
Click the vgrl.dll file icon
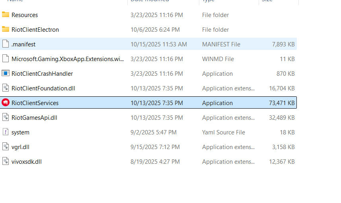click(x=6, y=147)
